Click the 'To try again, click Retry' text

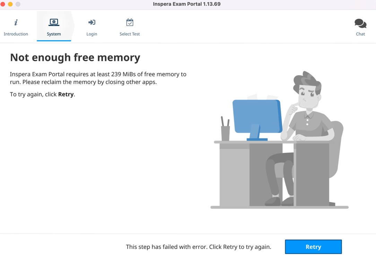42,95
